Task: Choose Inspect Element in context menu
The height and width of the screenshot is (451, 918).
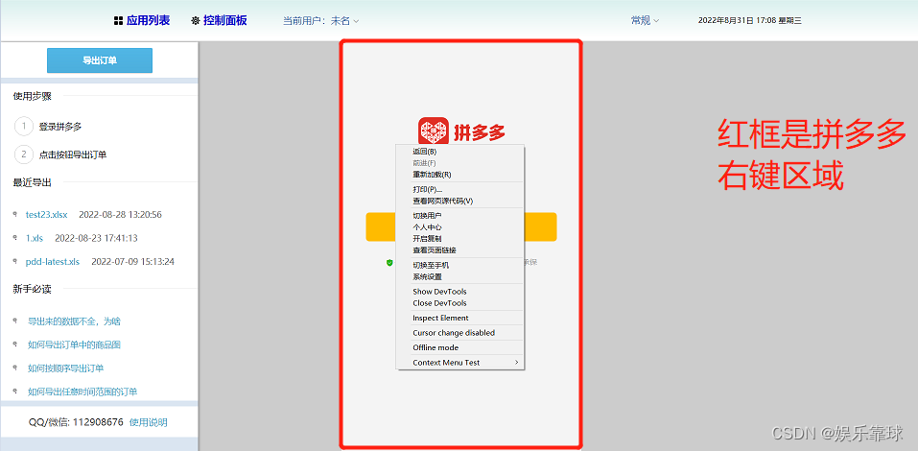Action: point(460,318)
